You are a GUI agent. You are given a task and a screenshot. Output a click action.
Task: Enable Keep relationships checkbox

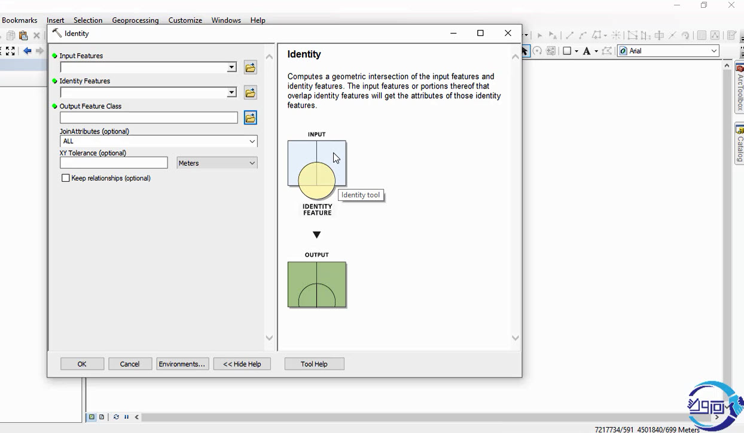point(66,178)
